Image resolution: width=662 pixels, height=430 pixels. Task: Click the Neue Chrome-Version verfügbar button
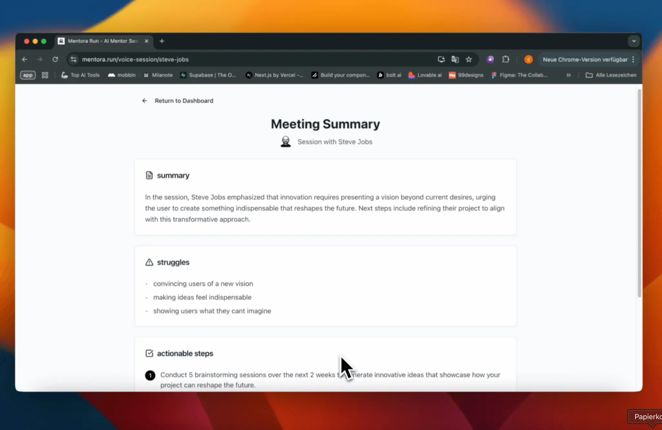point(585,59)
